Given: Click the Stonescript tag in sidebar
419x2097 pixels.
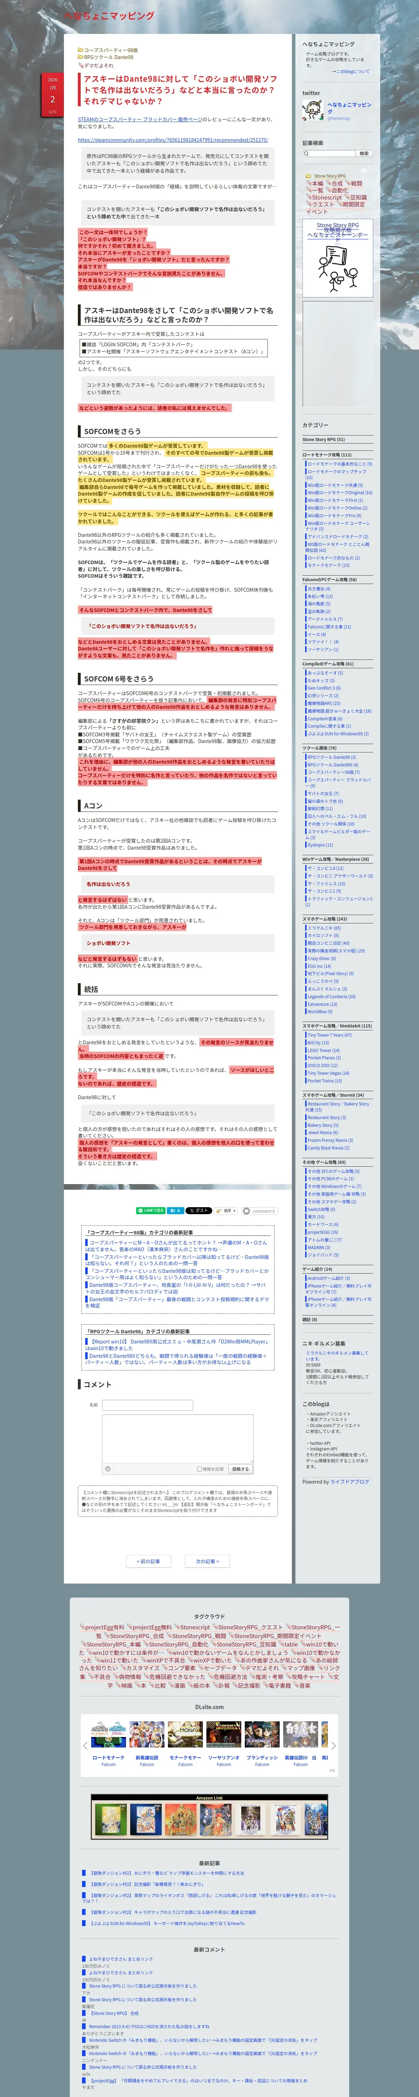Looking at the screenshot, I should pyautogui.click(x=325, y=197).
